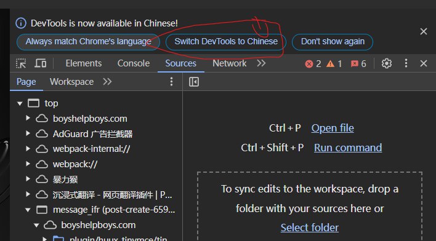Show more navigator tabs after Workspace
The height and width of the screenshot is (241, 436).
click(x=107, y=82)
